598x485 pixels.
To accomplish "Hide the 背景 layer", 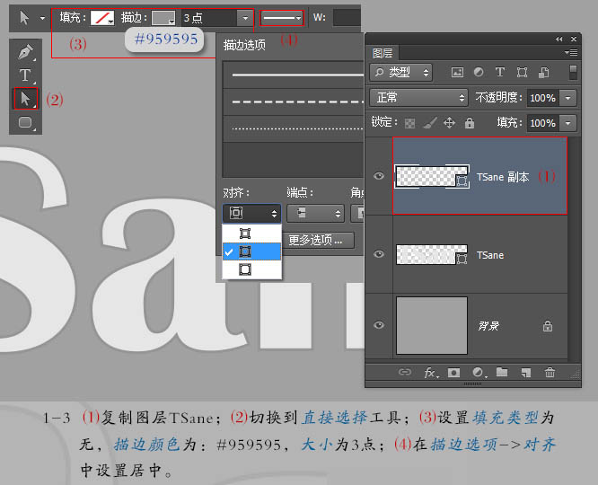I will coord(379,325).
